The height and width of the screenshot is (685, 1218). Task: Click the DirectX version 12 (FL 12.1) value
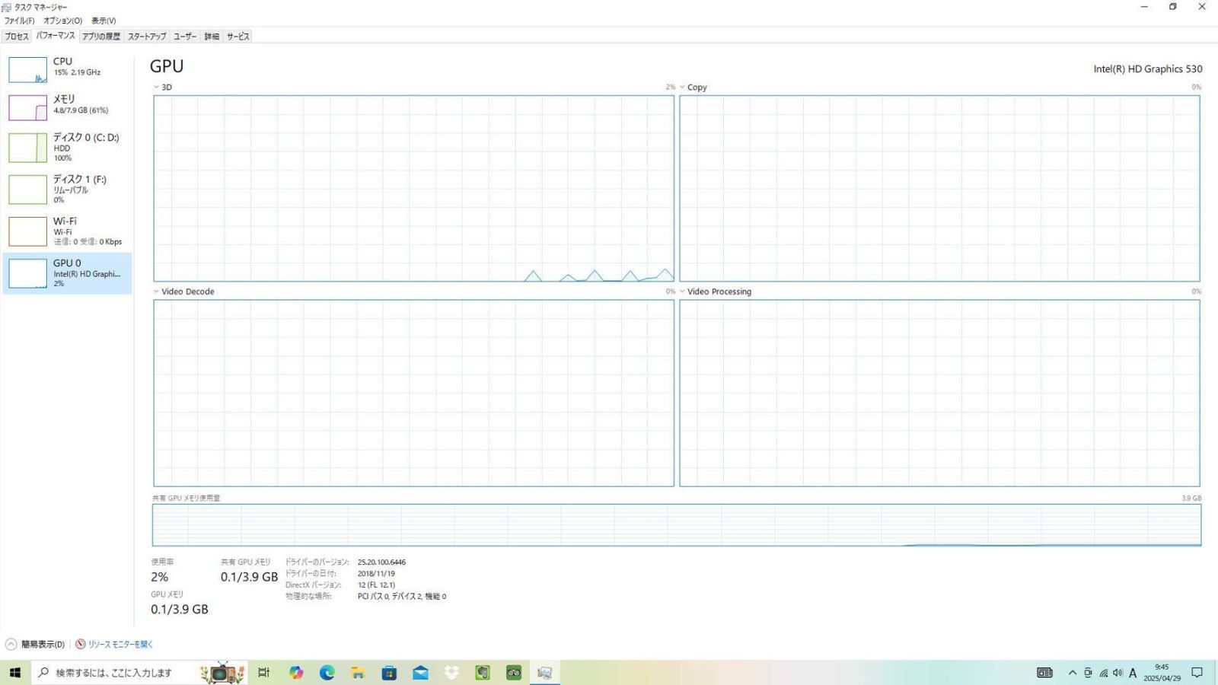click(376, 585)
